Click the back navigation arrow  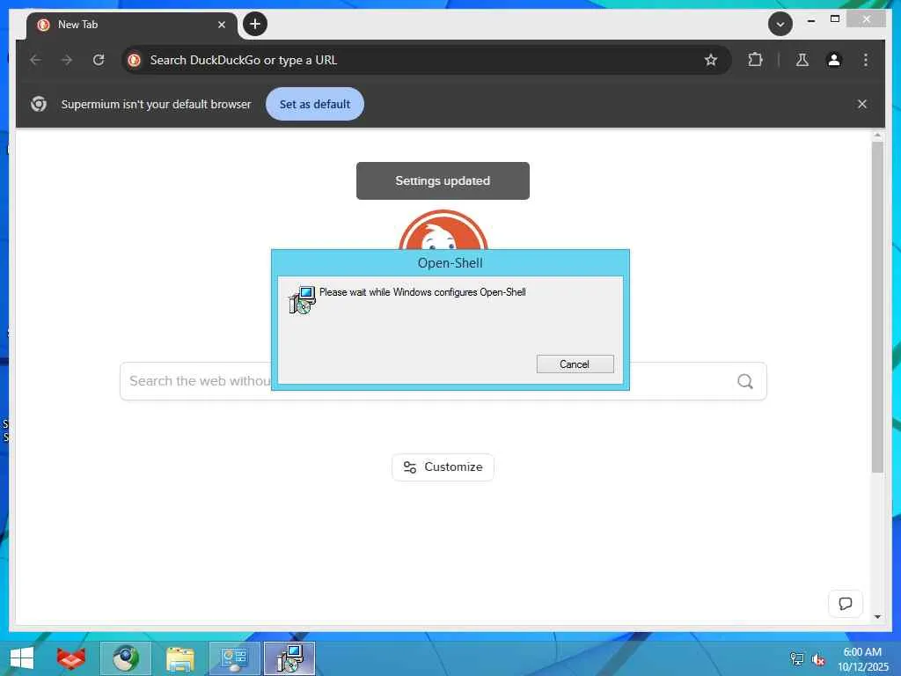(35, 60)
